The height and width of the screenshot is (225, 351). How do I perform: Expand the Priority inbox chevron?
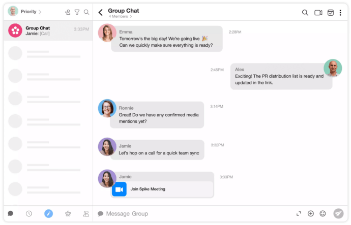point(40,12)
